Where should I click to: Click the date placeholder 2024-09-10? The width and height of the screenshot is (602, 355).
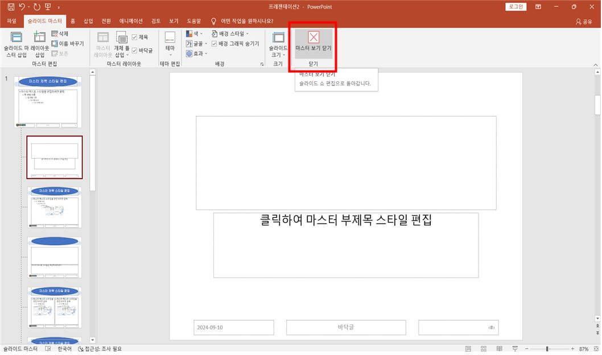[233, 327]
